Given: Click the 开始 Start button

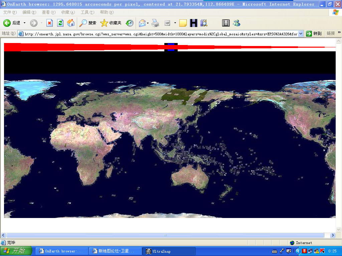Looking at the screenshot, I should click(16, 251).
